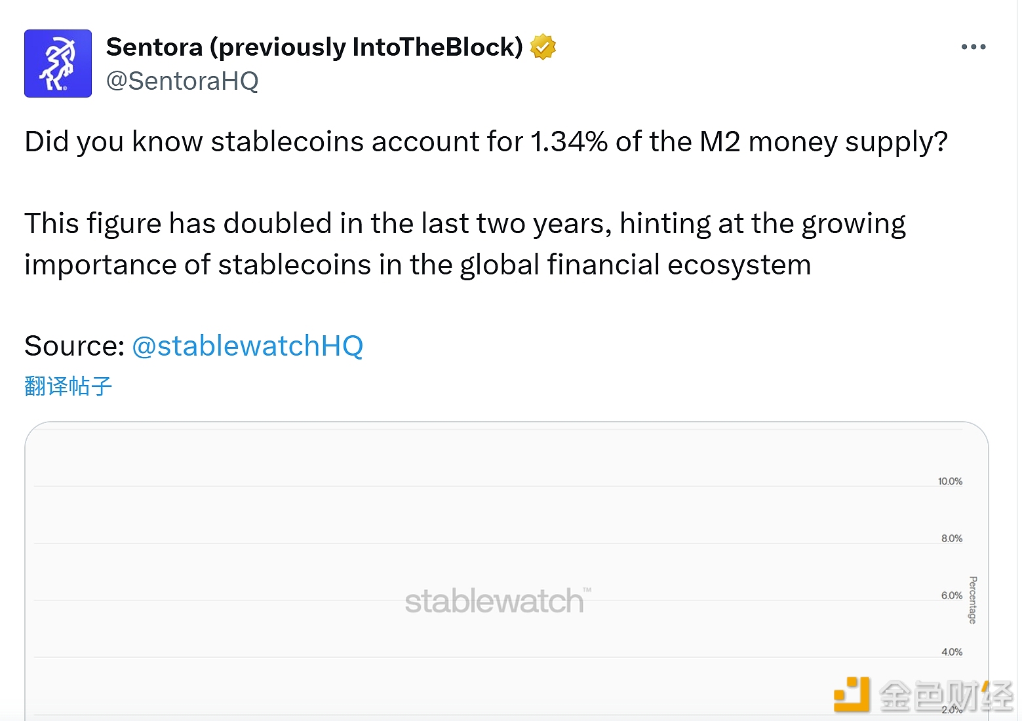Viewport: 1022px width, 721px height.
Task: Click the 4.0% axis label
Action: pos(952,652)
